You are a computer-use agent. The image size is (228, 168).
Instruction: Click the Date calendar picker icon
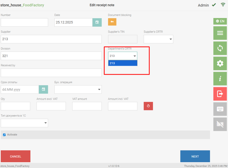click(97, 22)
